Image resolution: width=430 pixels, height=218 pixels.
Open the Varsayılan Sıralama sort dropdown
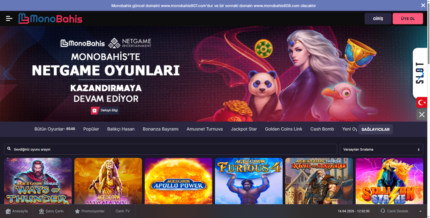click(x=381, y=149)
